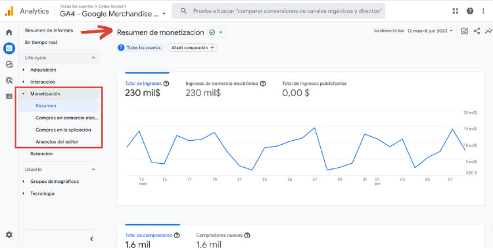This screenshot has height=250, width=493.
Task: Click help icon next to Compradores nuevos
Action: 247,236
